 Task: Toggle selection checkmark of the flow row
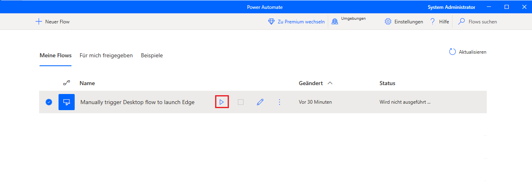tap(49, 102)
